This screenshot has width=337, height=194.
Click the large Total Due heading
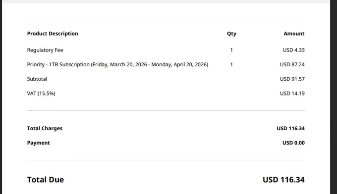[x=46, y=180]
